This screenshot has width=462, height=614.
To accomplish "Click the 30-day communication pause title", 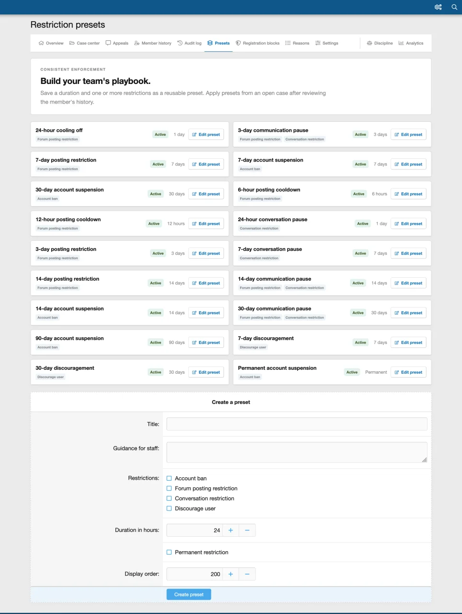I will coord(275,309).
